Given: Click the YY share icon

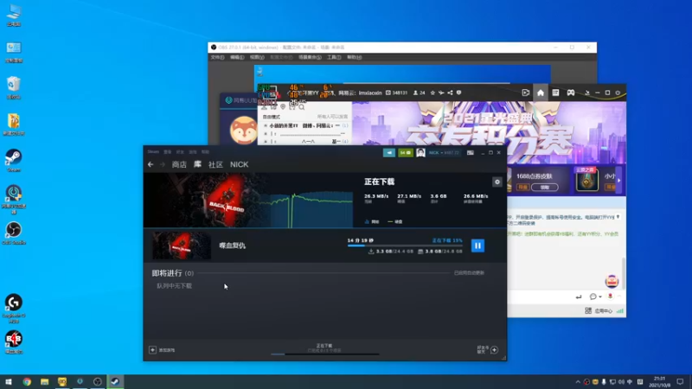Looking at the screenshot, I should click(450, 92).
